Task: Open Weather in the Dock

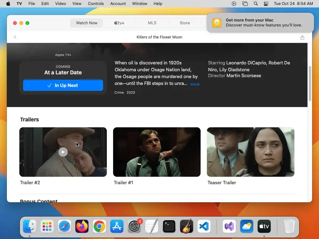Action: [247, 226]
